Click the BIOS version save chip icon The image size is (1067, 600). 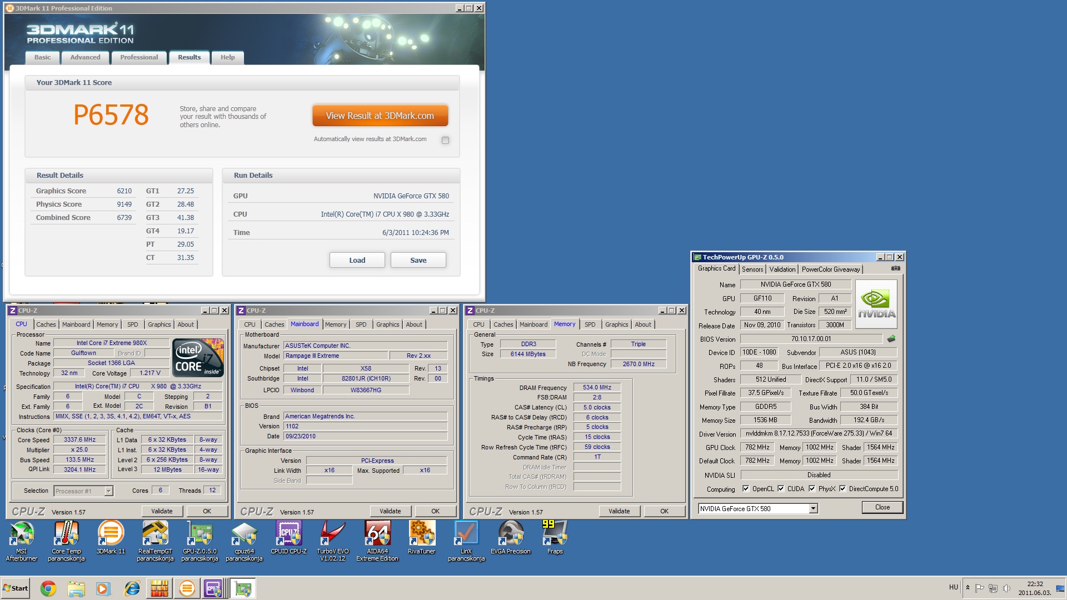click(x=891, y=339)
